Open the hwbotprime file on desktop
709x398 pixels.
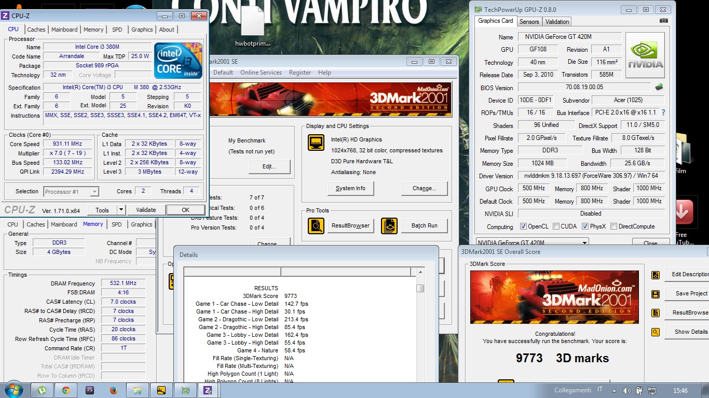tap(253, 27)
